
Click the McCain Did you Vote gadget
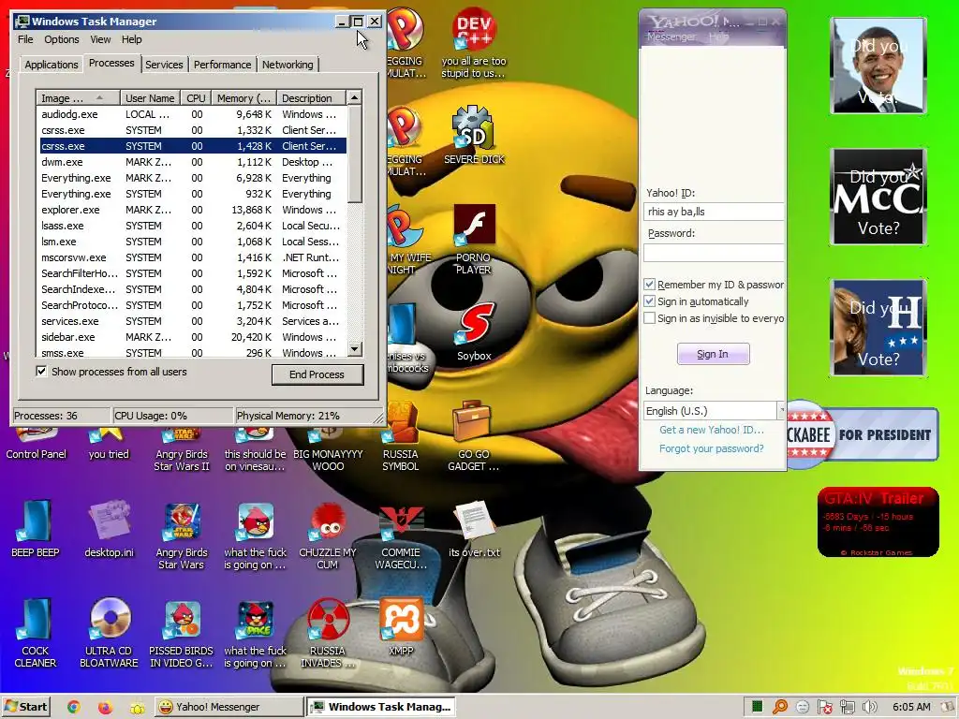point(878,197)
